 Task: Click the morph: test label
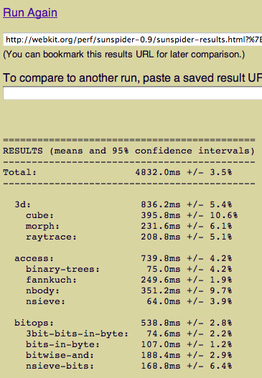coord(42,226)
